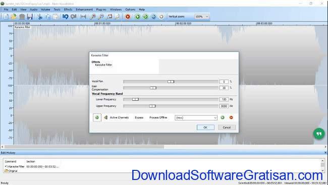Undo last action with the blue arrow icon
This screenshot has width=328, height=185.
pos(65,17)
